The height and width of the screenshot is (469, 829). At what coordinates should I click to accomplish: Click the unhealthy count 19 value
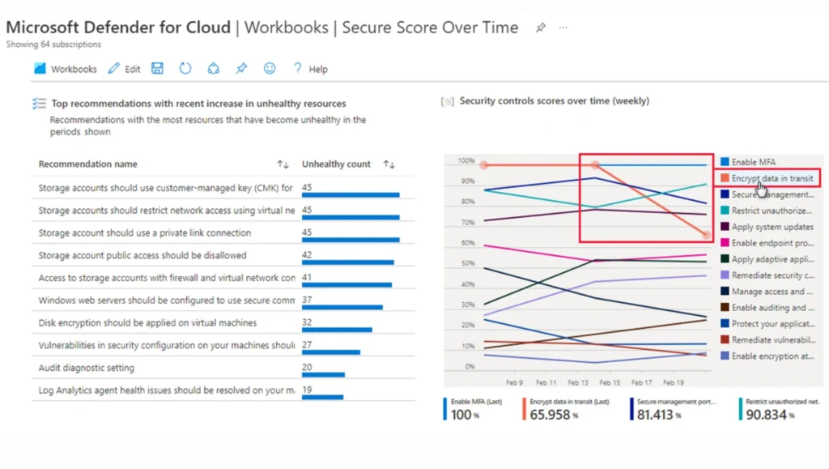click(307, 390)
